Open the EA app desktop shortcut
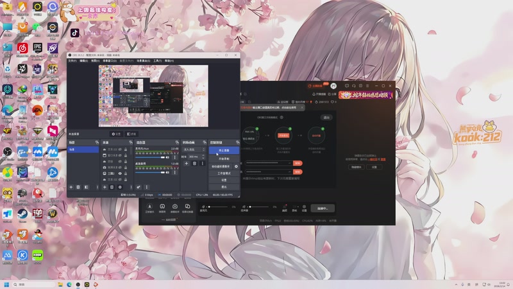Screen dimensions: 513x289 pos(37,110)
